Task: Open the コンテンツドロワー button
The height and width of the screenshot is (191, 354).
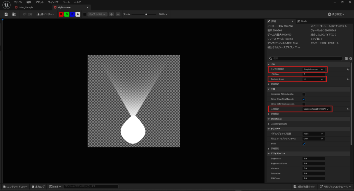Action: click(x=16, y=187)
